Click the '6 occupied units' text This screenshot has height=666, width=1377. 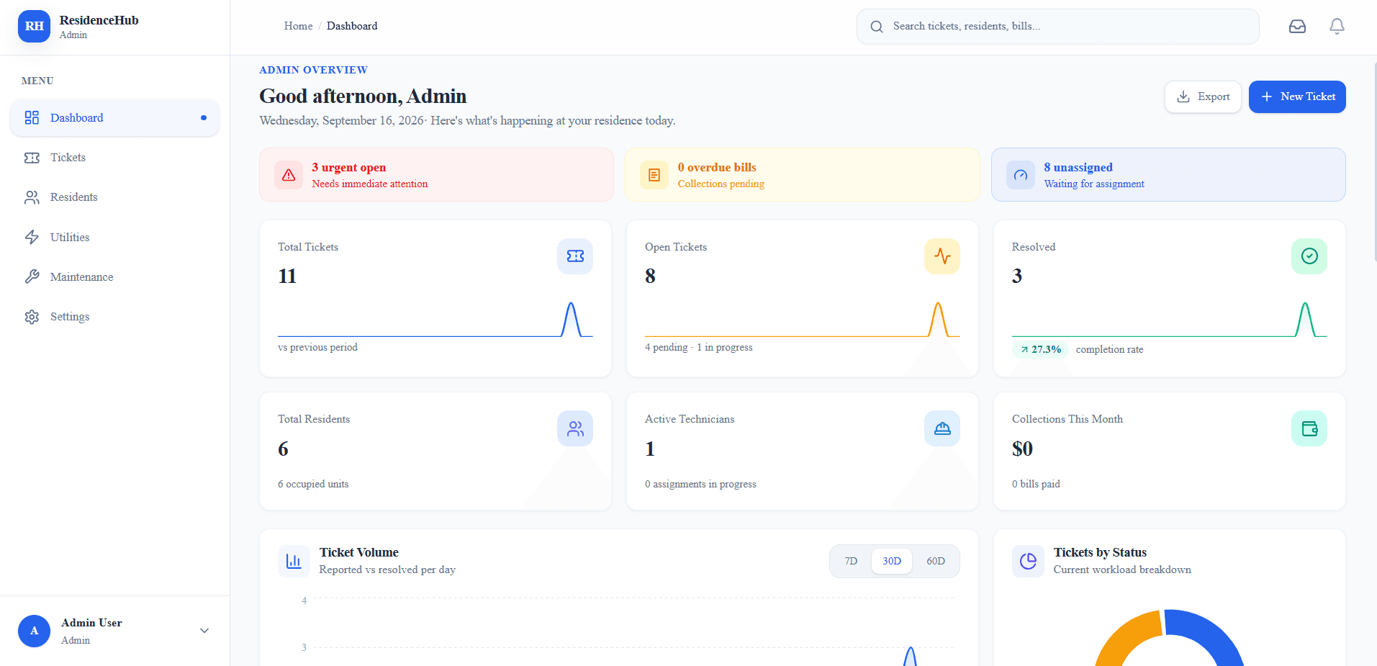coord(313,484)
